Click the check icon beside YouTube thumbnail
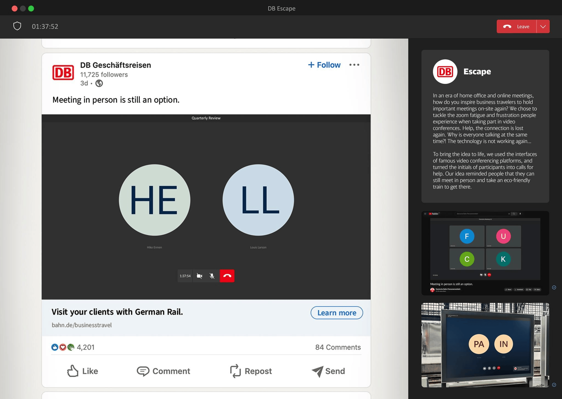The image size is (562, 399). (554, 287)
